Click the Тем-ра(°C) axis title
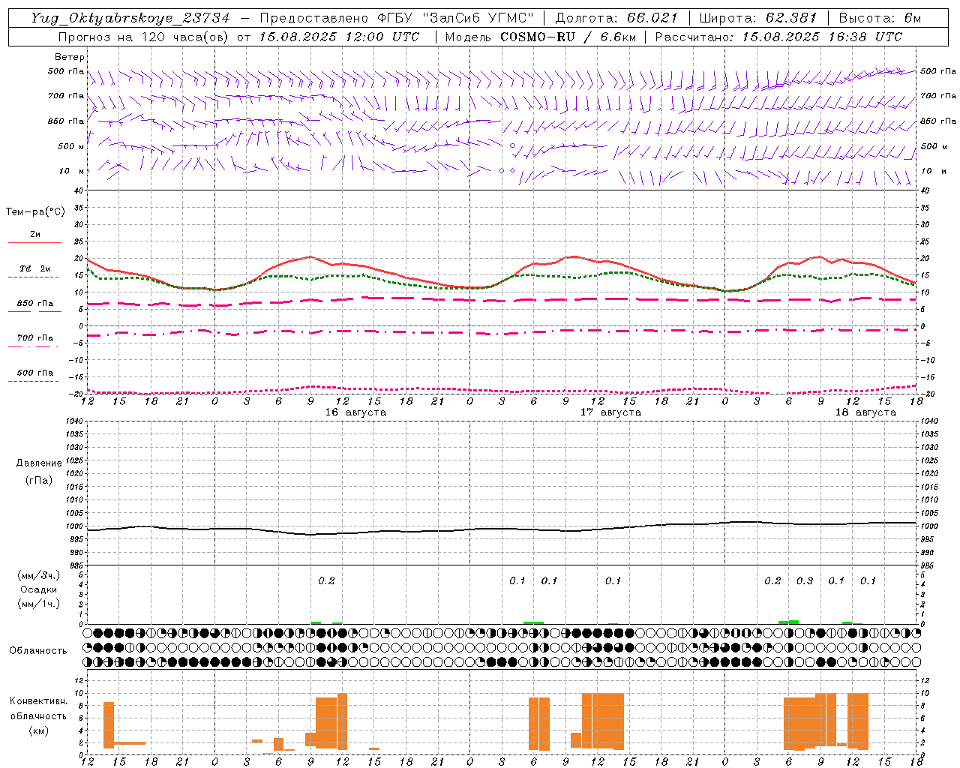960x768 pixels. [35, 212]
